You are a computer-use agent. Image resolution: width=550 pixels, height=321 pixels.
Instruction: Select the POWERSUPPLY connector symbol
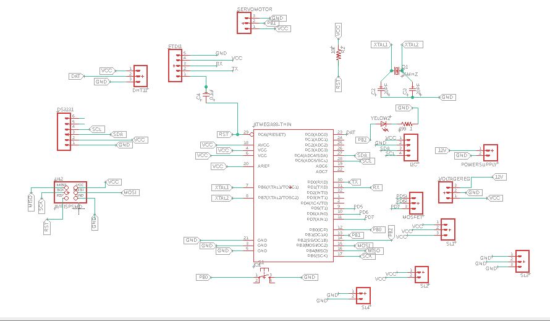click(491, 153)
